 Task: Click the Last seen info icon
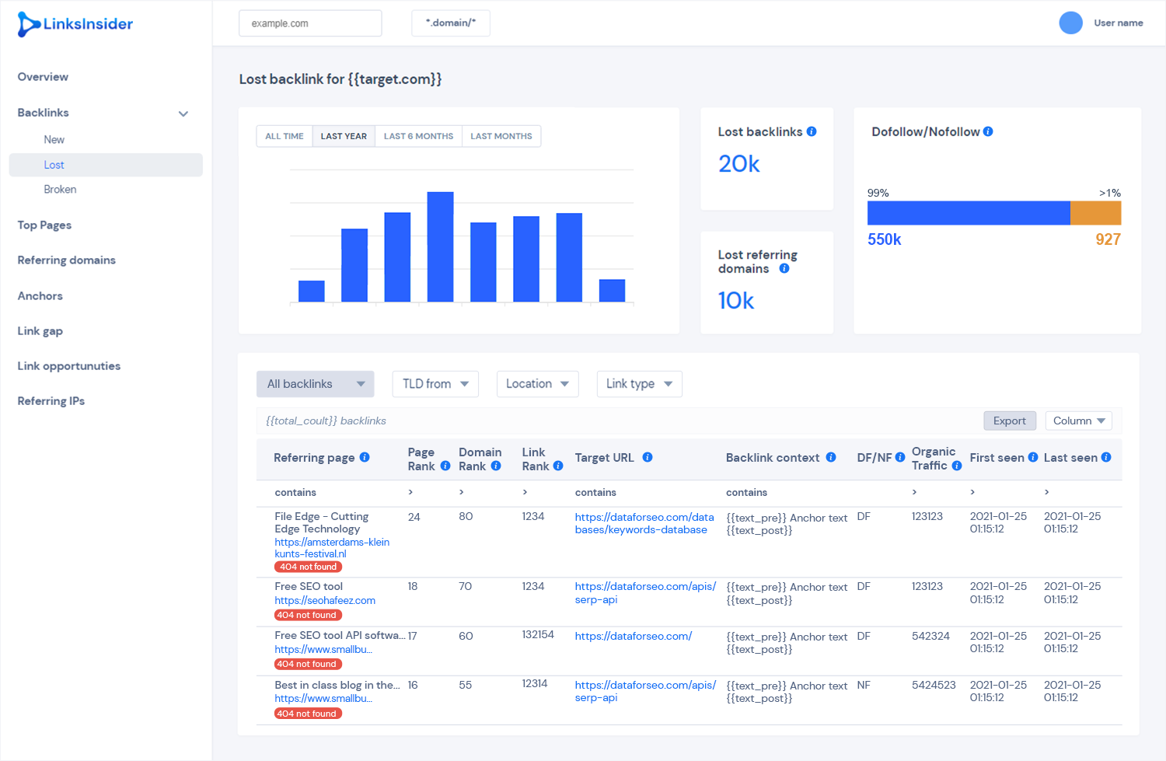point(1106,457)
